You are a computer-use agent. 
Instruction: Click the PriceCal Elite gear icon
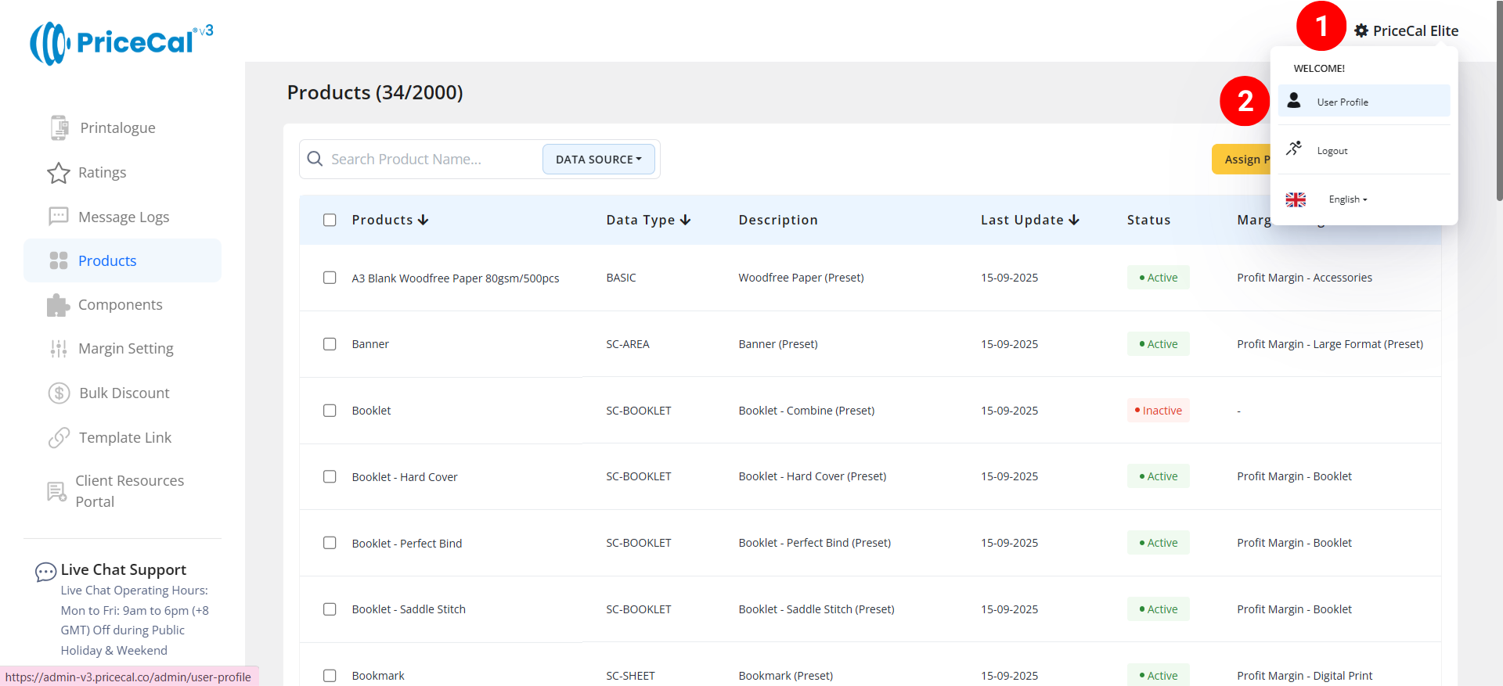(1361, 31)
